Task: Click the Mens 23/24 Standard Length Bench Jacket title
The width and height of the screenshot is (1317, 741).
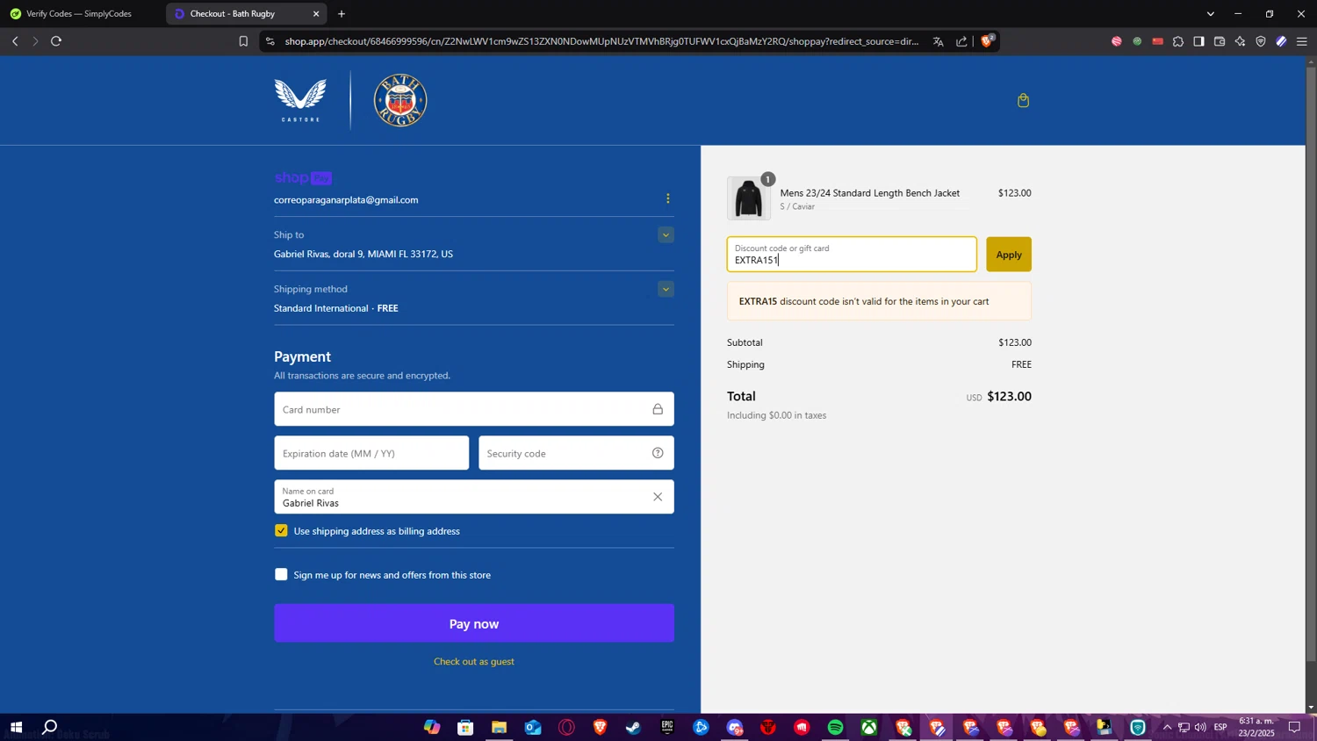Action: pos(869,192)
